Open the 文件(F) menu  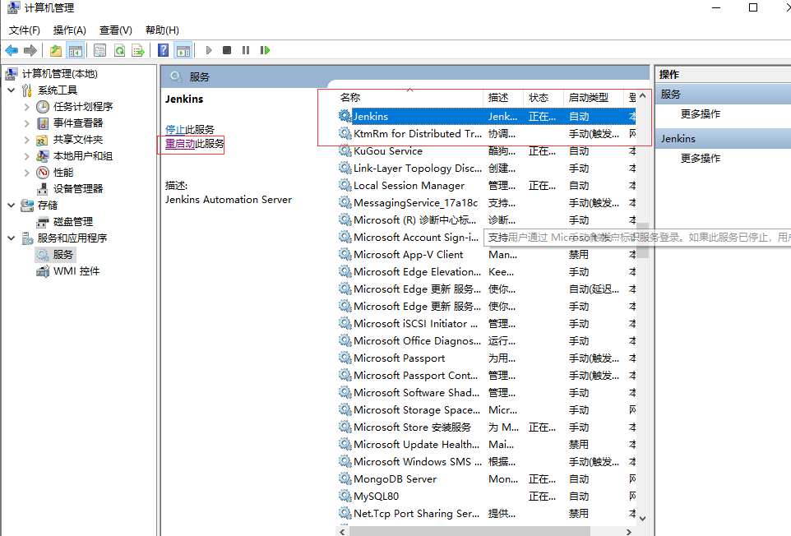[x=24, y=30]
